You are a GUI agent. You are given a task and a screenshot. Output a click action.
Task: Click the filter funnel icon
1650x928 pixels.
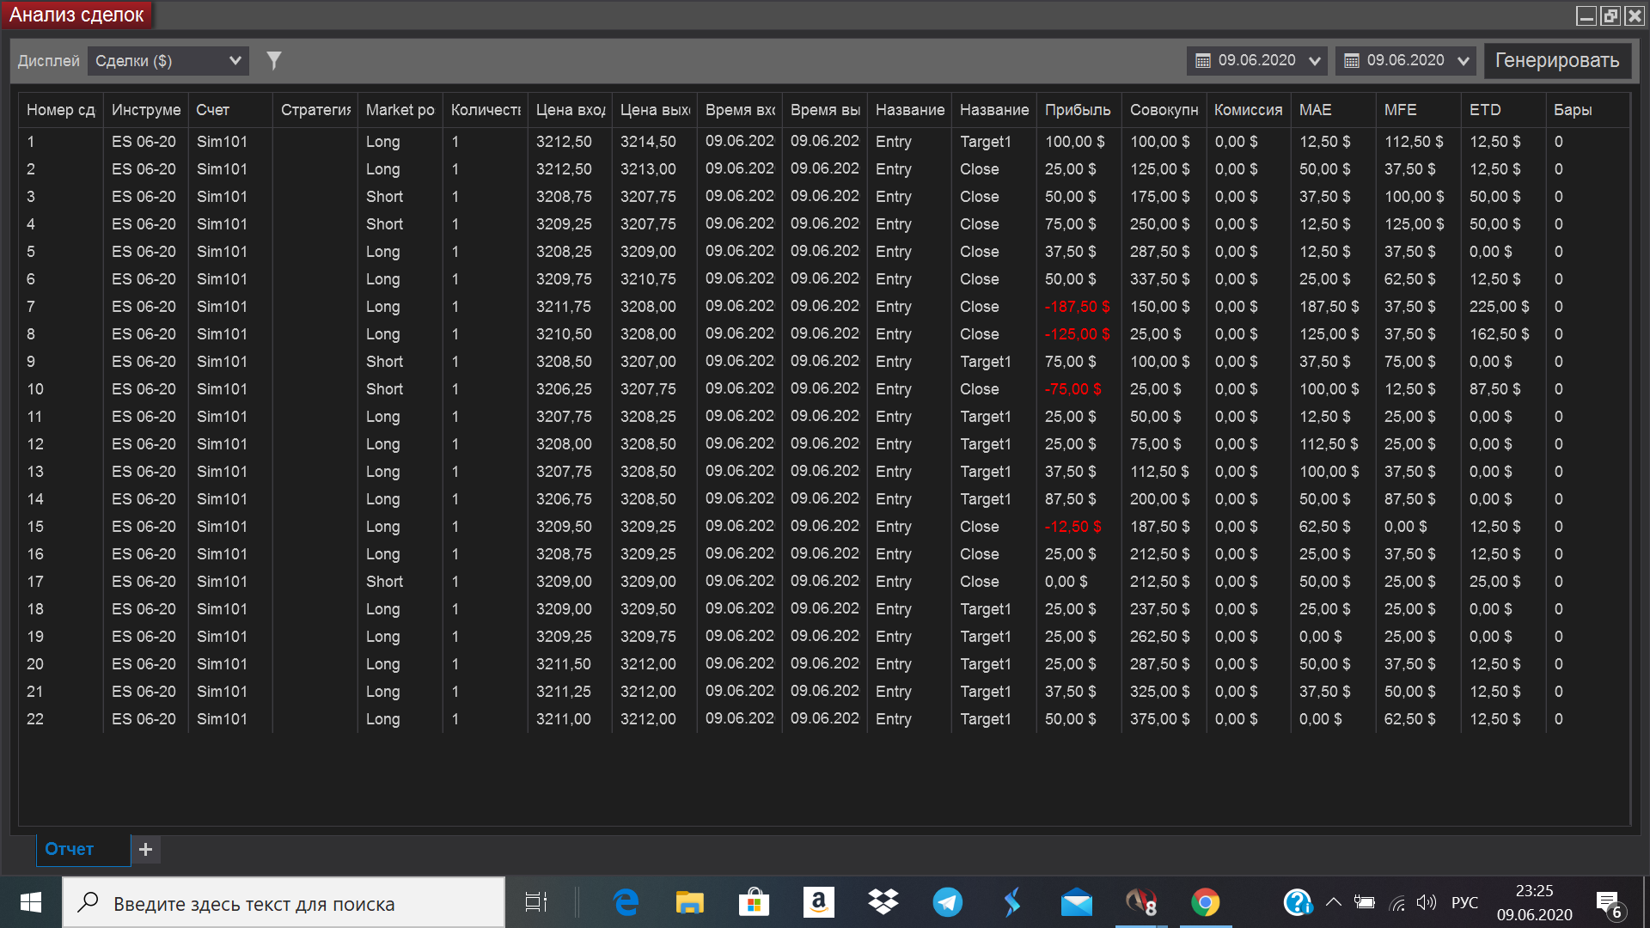click(273, 61)
